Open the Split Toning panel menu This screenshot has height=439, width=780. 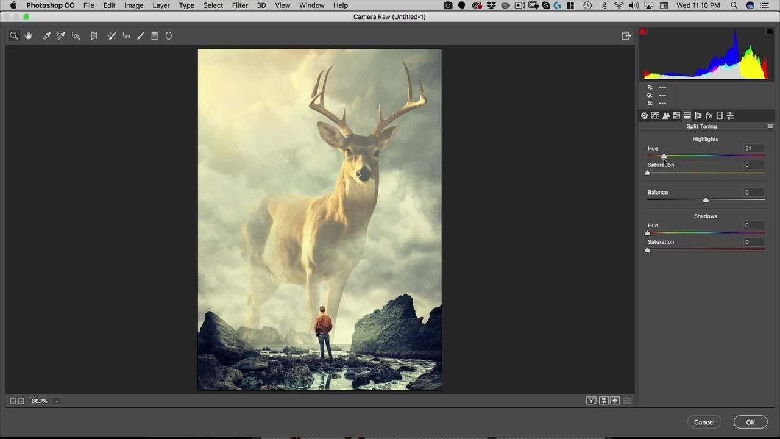pos(770,126)
